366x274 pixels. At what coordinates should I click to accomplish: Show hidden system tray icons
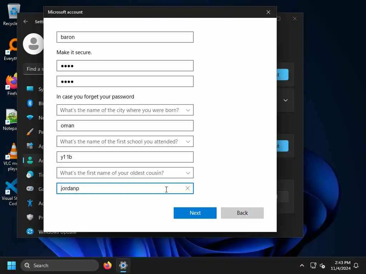click(x=302, y=265)
